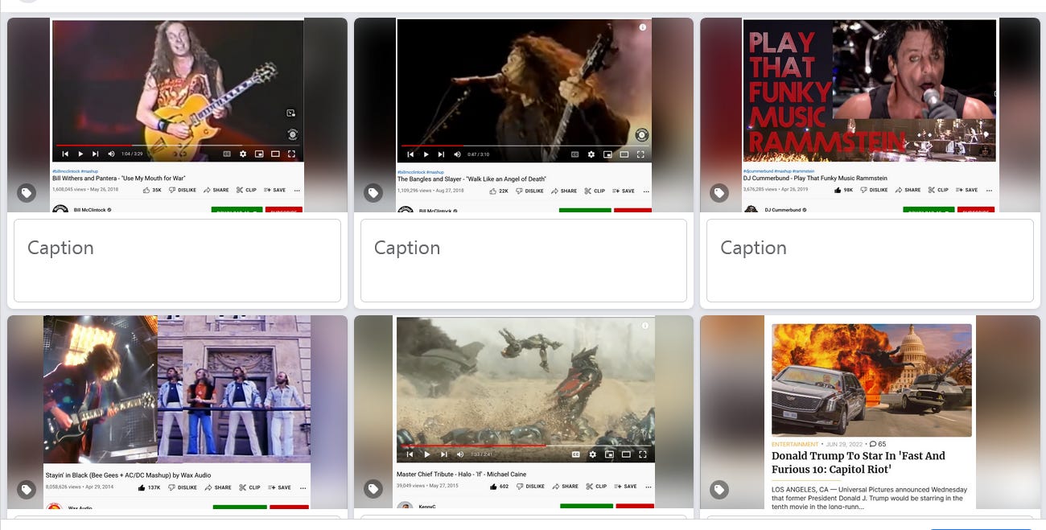Select the Master Chief Tribute Halo screenshot
1046x530 pixels.
(523, 412)
